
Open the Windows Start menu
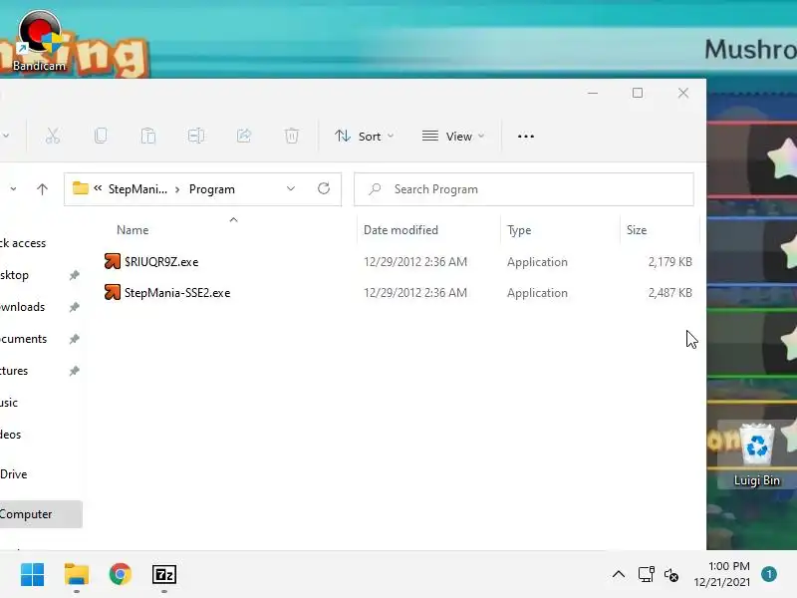click(x=33, y=575)
